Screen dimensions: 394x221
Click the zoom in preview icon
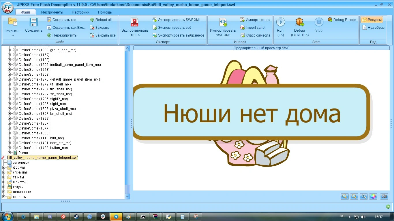(344, 196)
